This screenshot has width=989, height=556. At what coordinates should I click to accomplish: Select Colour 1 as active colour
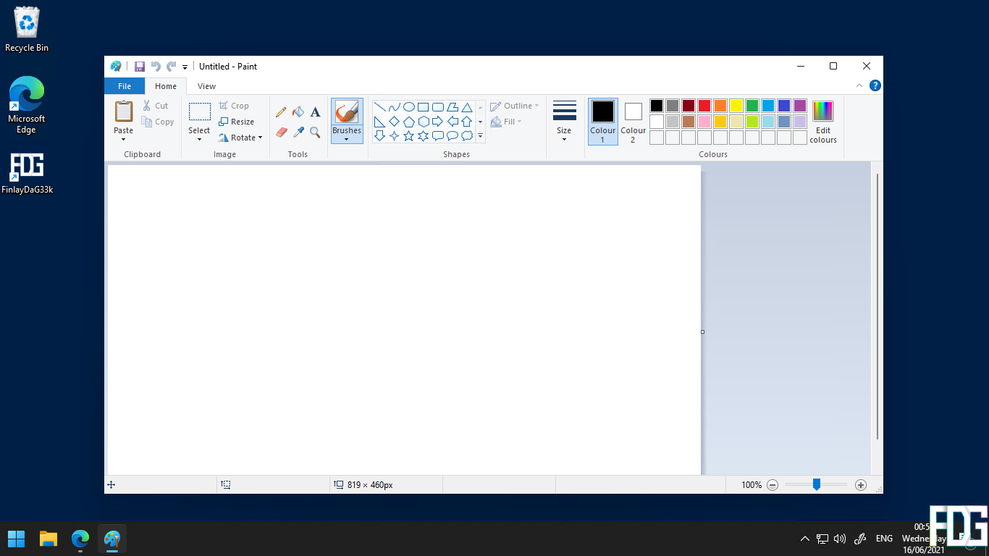tap(602, 121)
